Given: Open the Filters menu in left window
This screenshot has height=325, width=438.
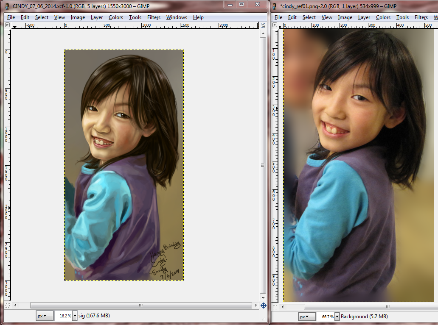Looking at the screenshot, I should point(154,17).
